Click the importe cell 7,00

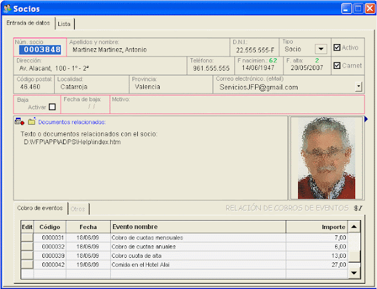[317, 238]
